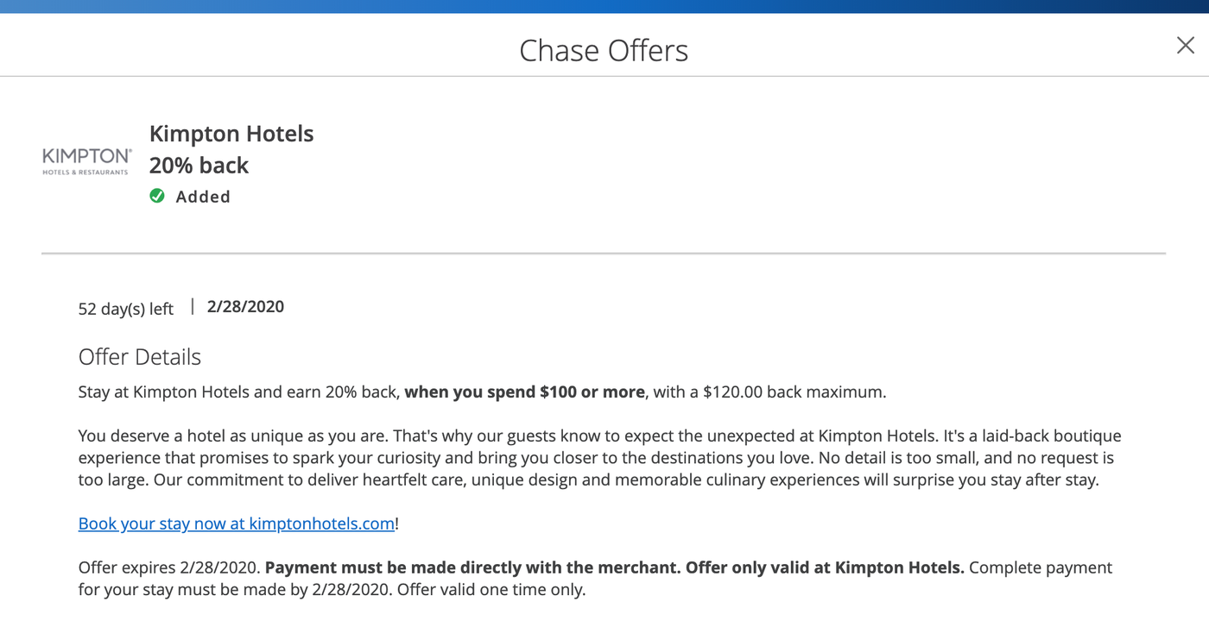
Task: Toggle the Added offer status
Action: (190, 196)
